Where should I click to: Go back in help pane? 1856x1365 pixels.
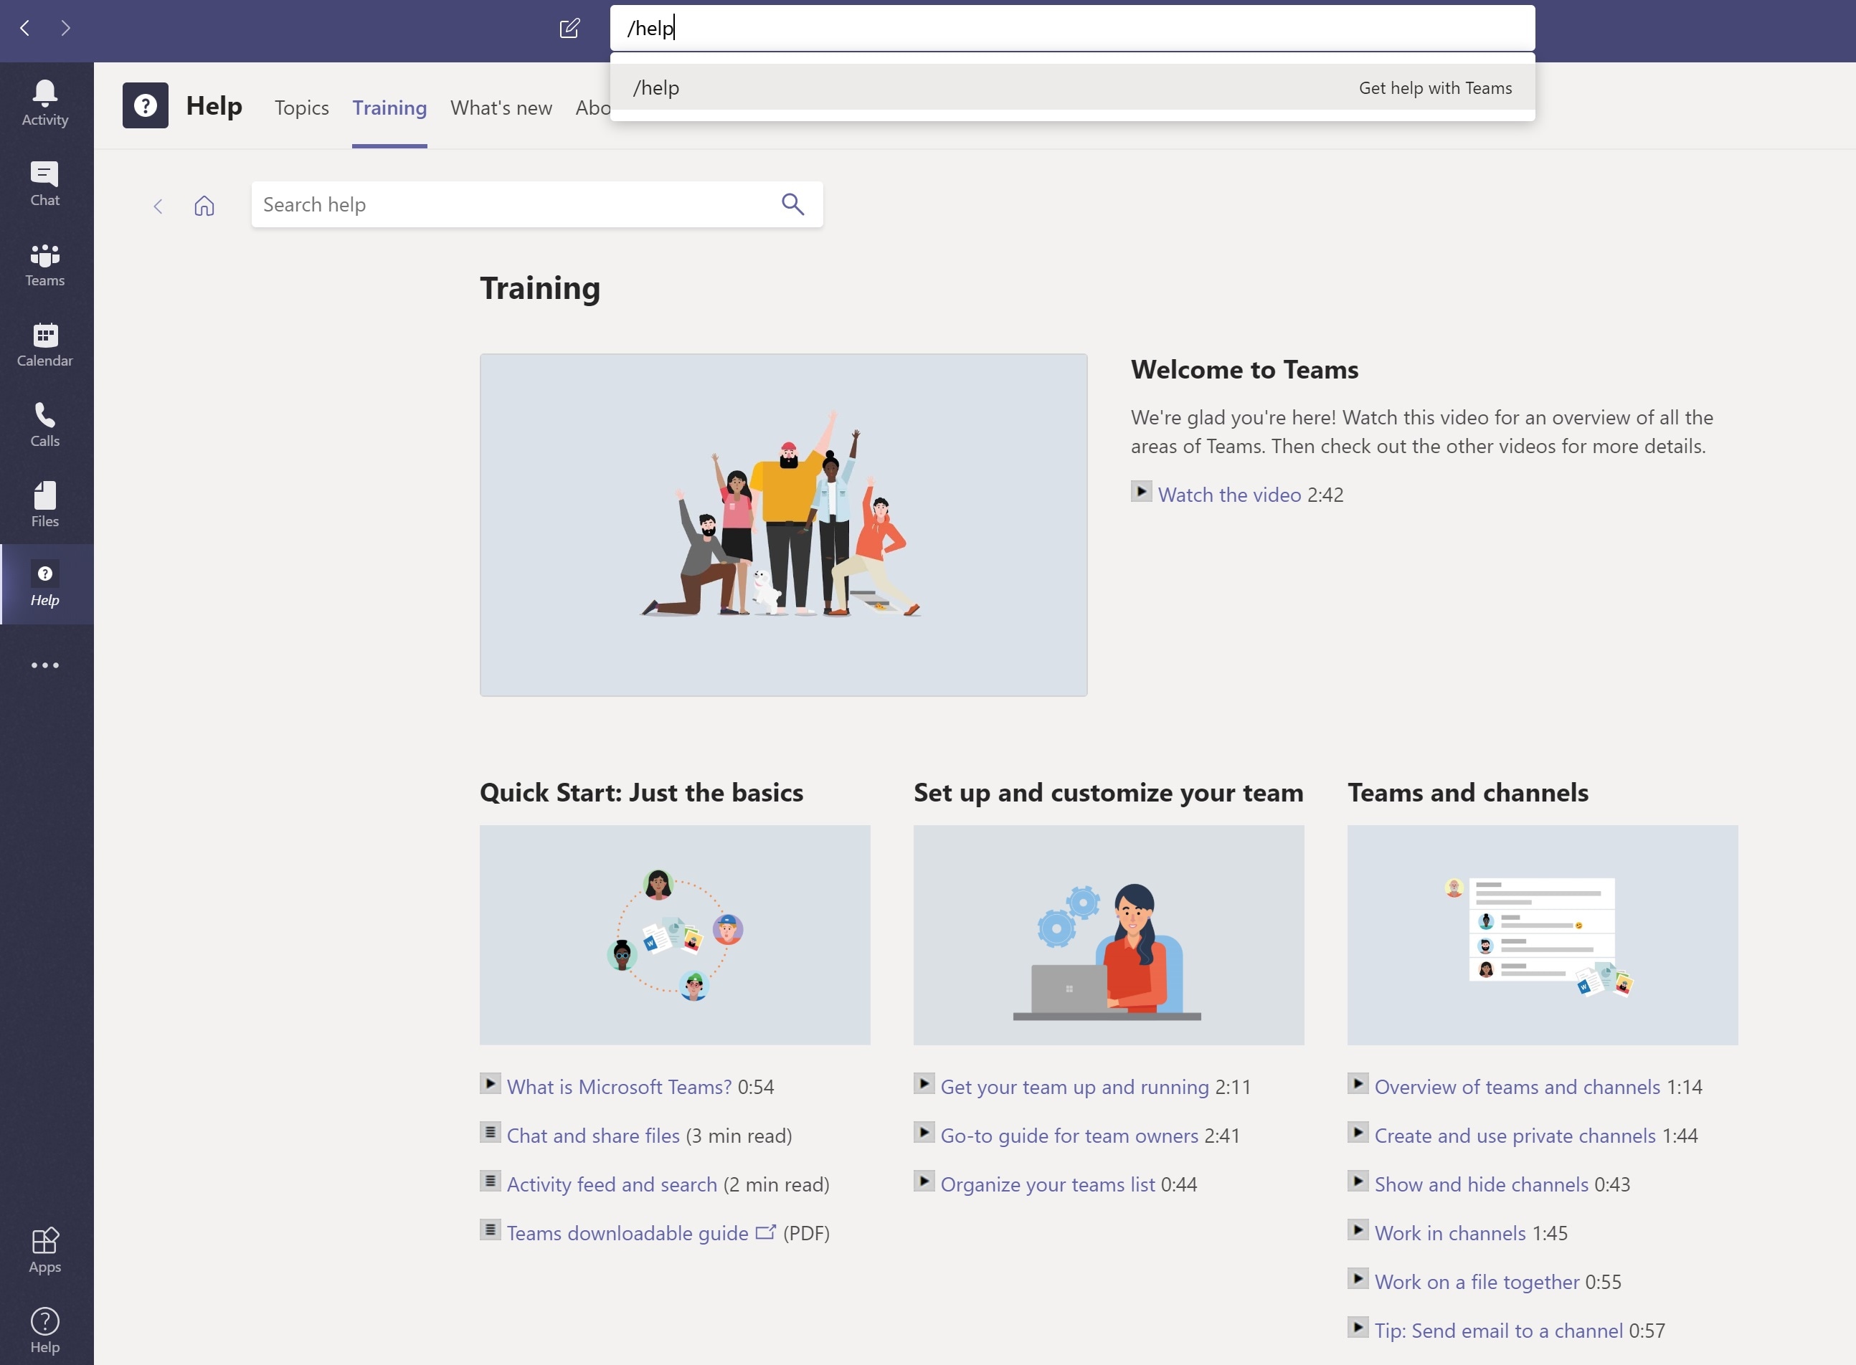[158, 206]
